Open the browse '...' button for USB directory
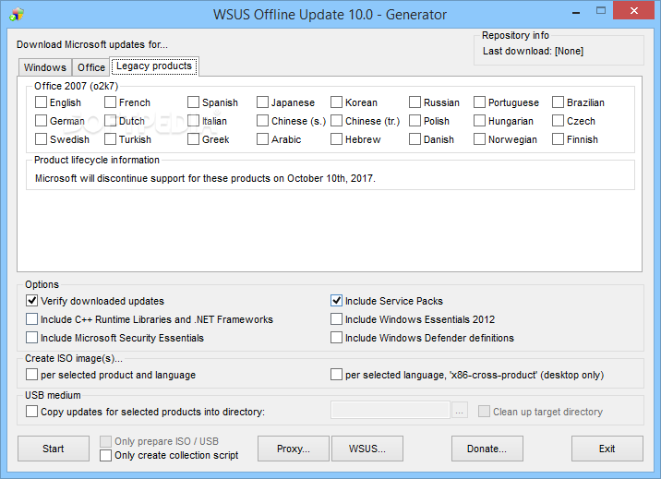661x479 pixels. tap(460, 410)
